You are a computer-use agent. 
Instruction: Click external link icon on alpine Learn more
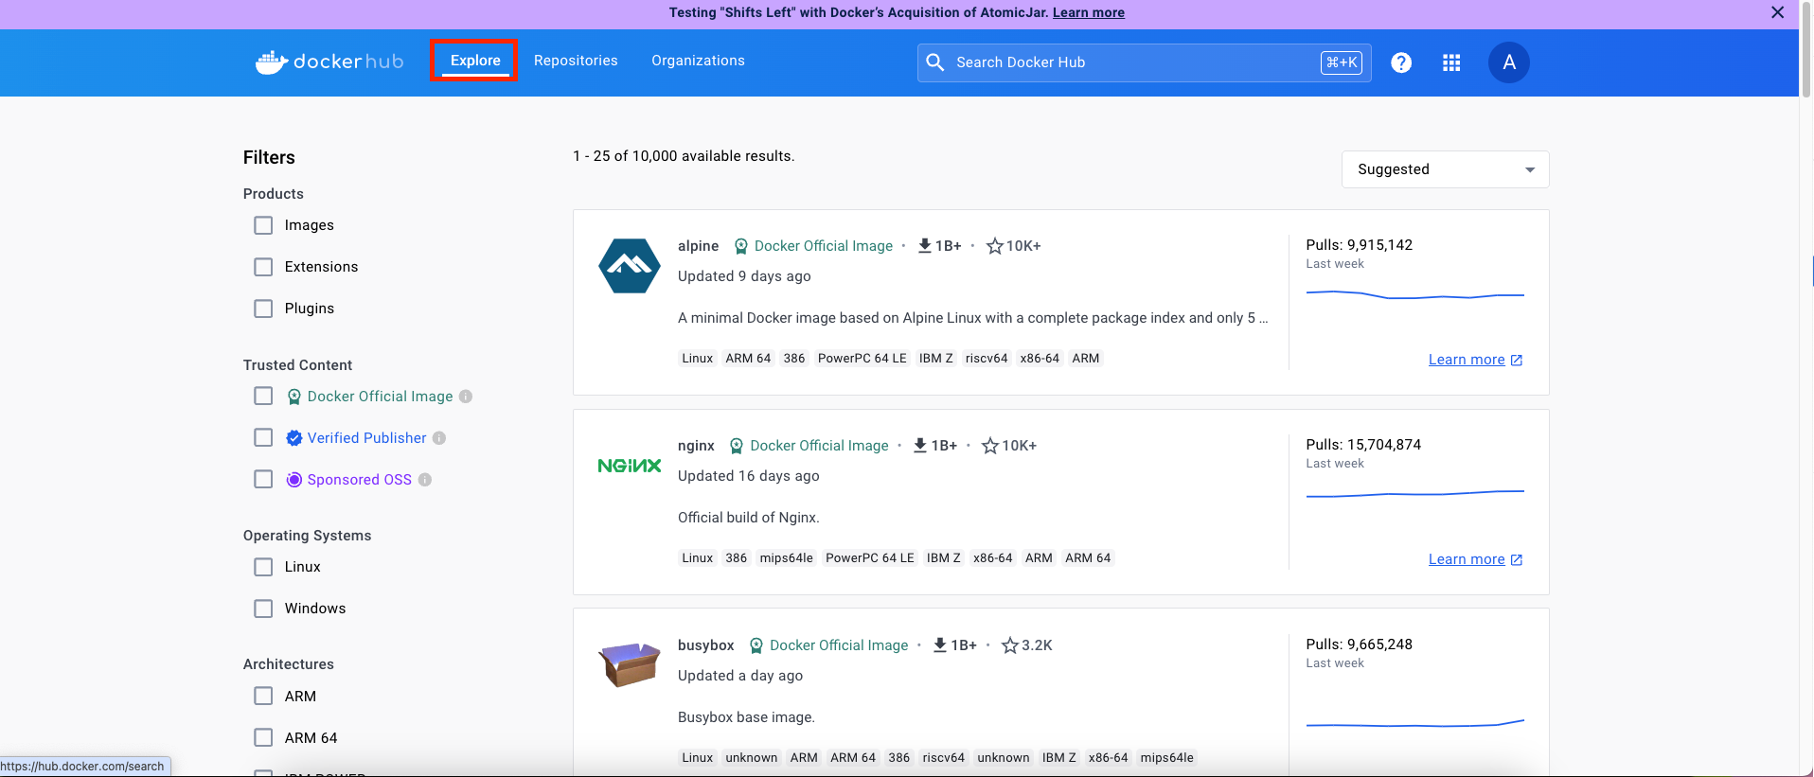1517,361
